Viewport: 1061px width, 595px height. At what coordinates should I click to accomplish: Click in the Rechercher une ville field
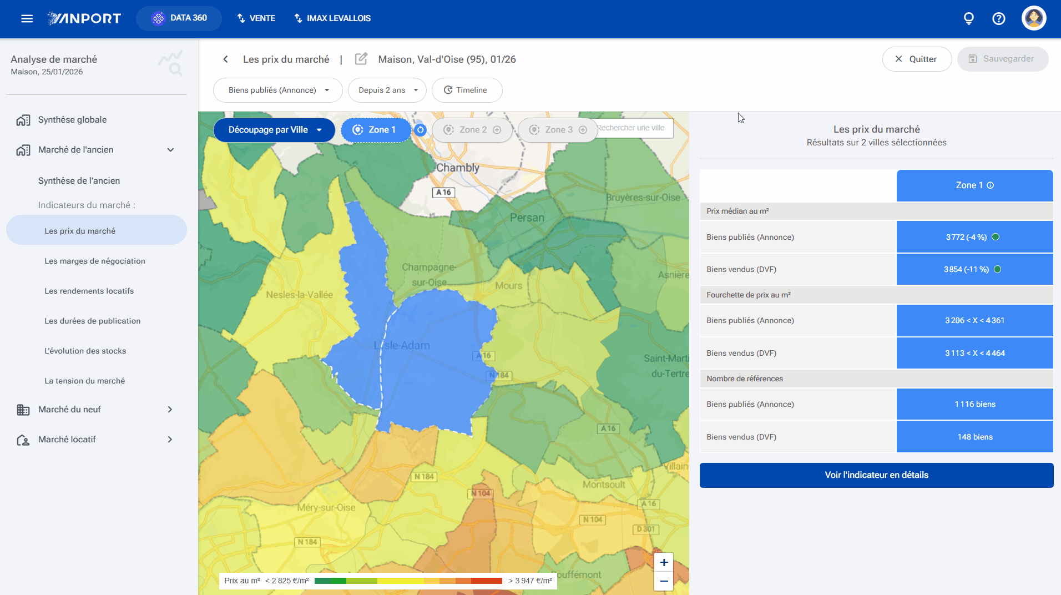[x=634, y=128]
